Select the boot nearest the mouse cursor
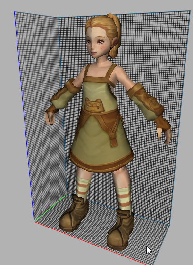 click(120, 229)
